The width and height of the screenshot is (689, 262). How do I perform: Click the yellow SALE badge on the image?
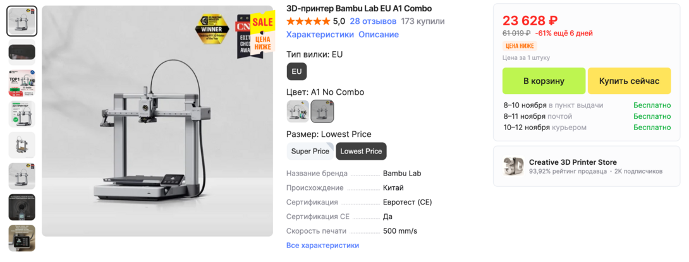[x=262, y=22]
